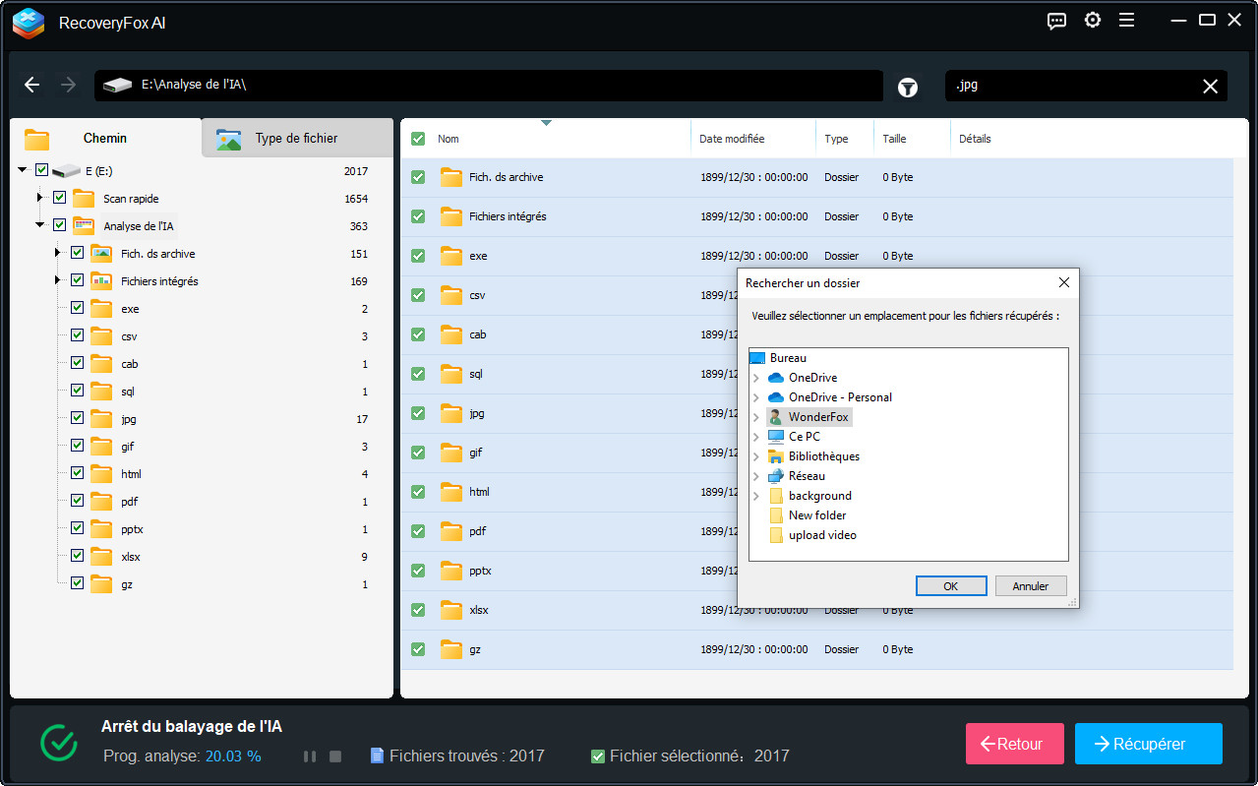Viewport: 1258px width, 786px height.
Task: Switch to Type de fichier tab
Action: (296, 139)
